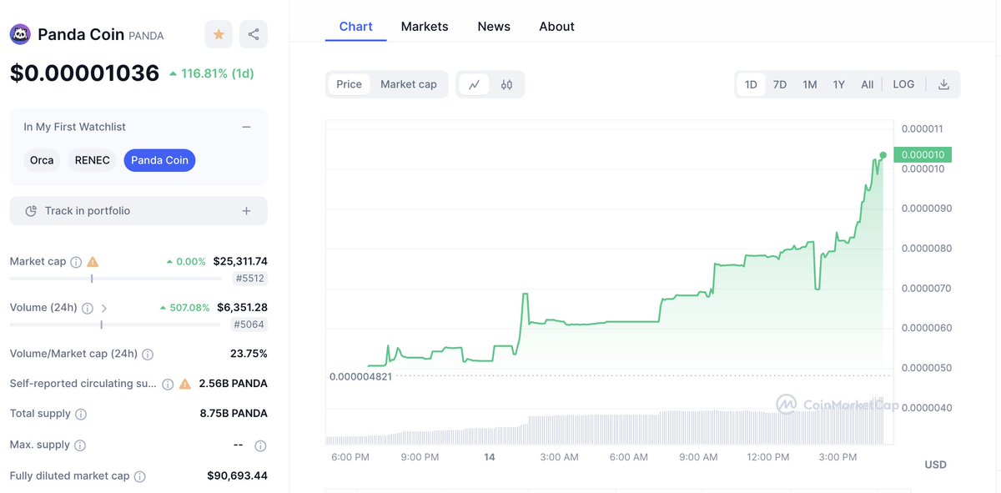
Task: Select the Price view toggle
Action: tap(349, 83)
